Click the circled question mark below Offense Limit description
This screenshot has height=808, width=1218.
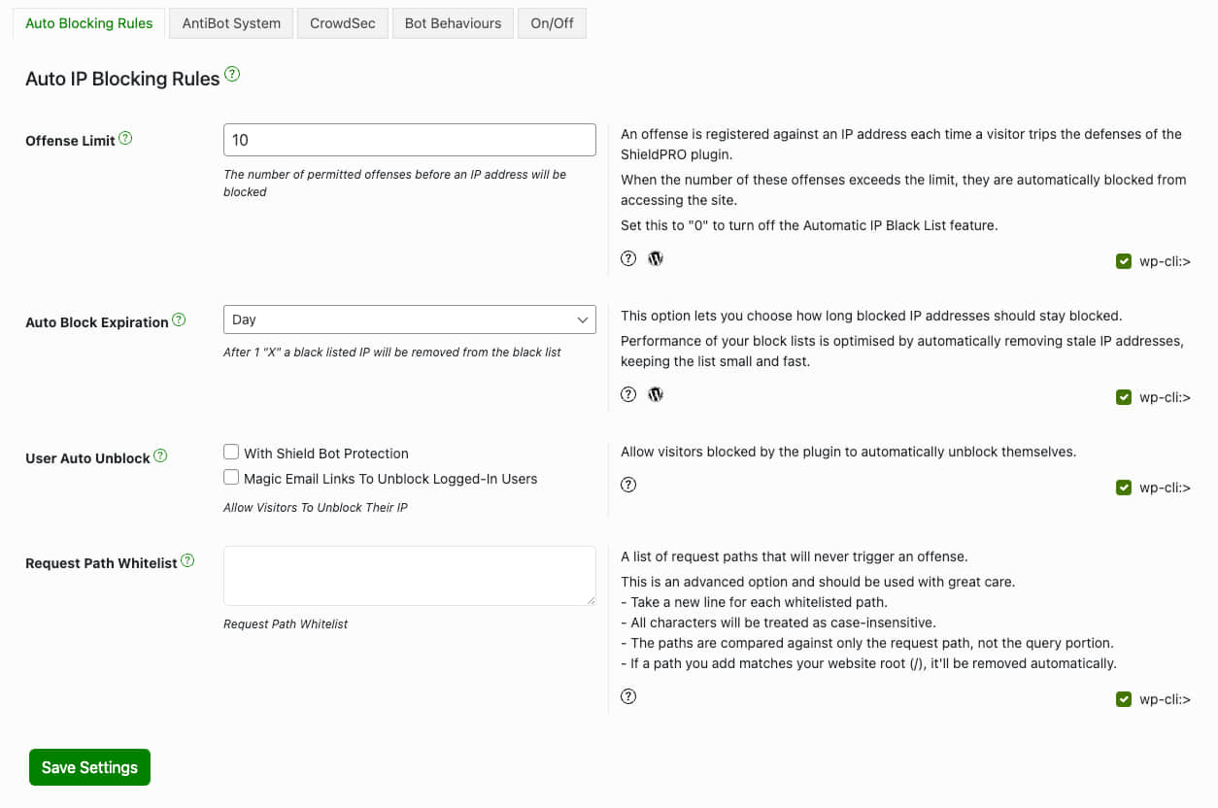click(x=628, y=257)
